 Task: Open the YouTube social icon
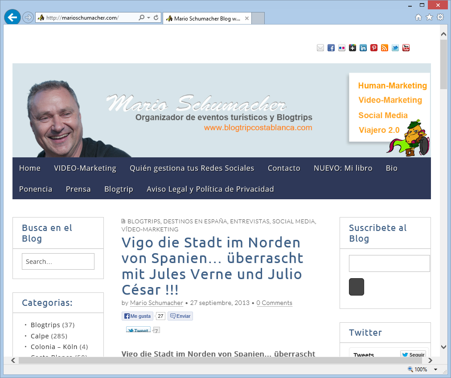tap(406, 48)
